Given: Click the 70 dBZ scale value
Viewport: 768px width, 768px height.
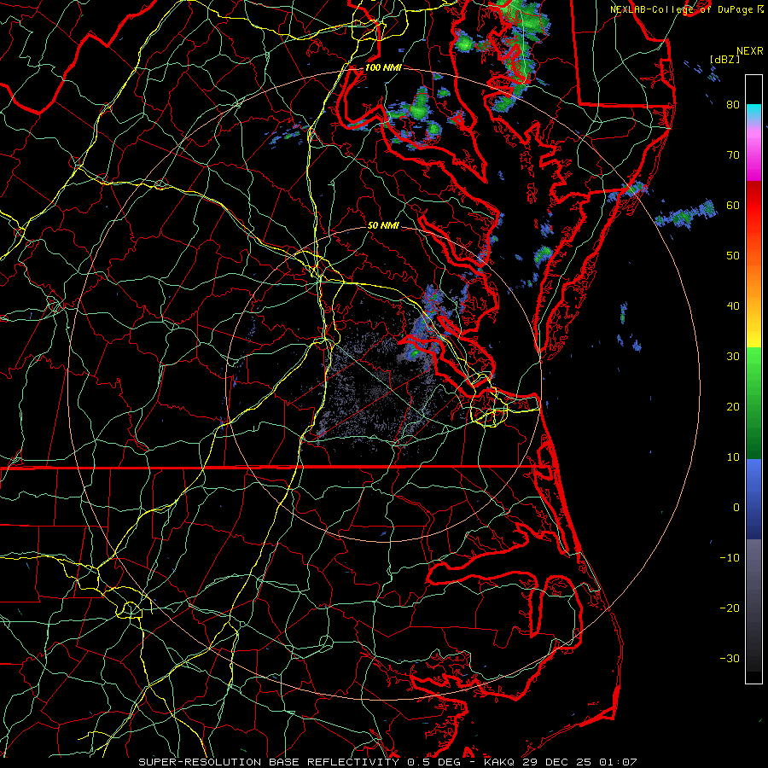Looking at the screenshot, I should click(x=733, y=154).
